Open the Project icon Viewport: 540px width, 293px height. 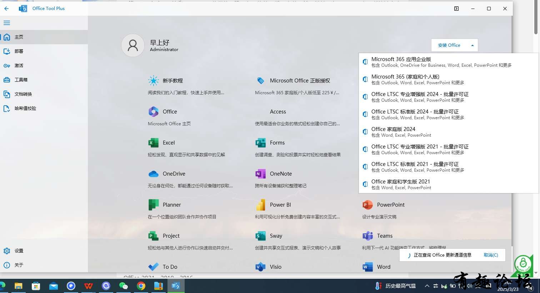click(x=154, y=236)
